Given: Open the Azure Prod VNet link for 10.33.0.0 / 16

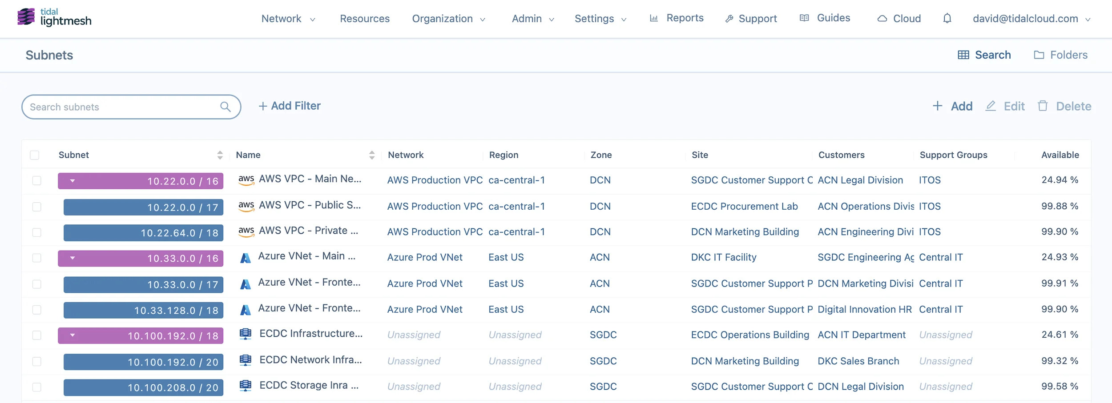Looking at the screenshot, I should pyautogui.click(x=425, y=257).
